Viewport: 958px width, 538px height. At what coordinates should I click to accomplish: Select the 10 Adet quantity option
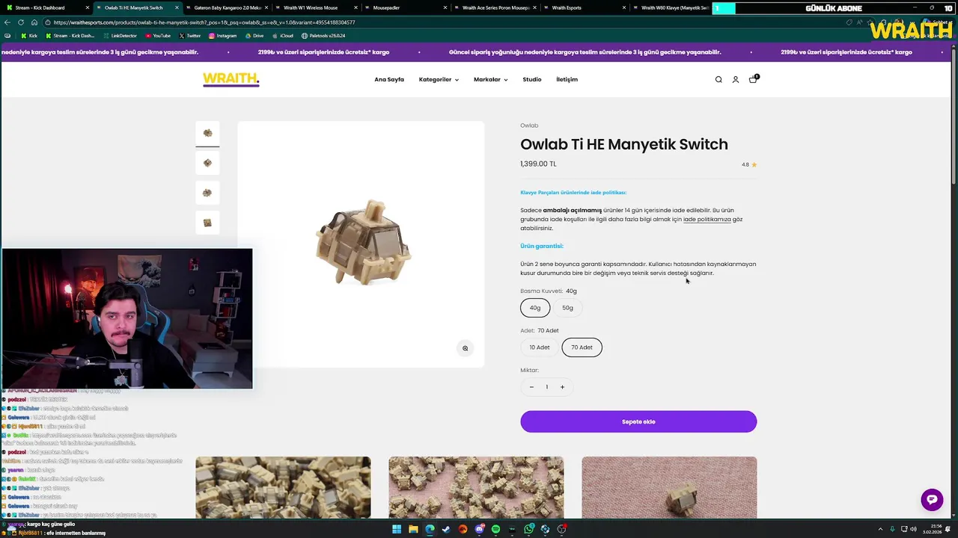point(540,347)
